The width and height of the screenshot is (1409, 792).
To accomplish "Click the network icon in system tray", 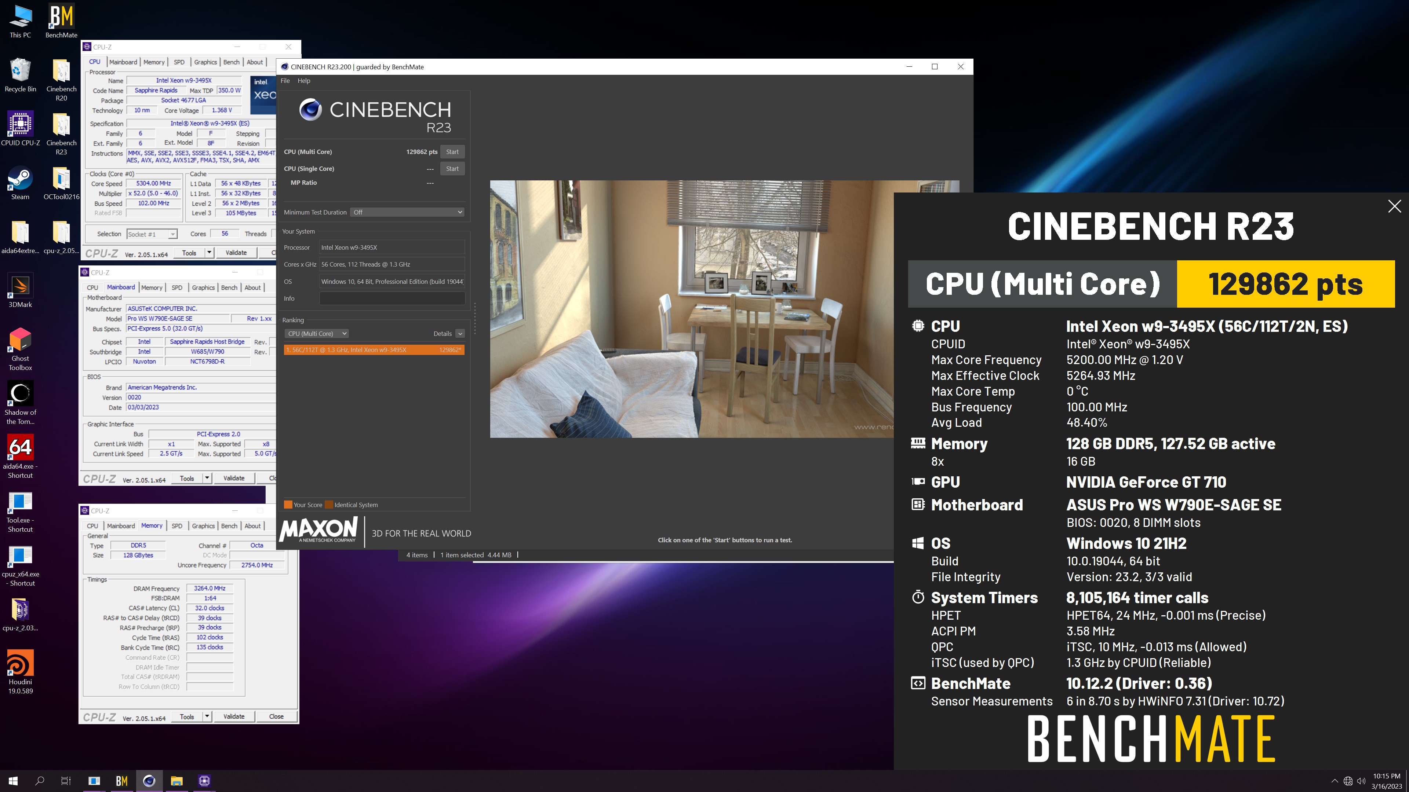I will pos(1348,781).
